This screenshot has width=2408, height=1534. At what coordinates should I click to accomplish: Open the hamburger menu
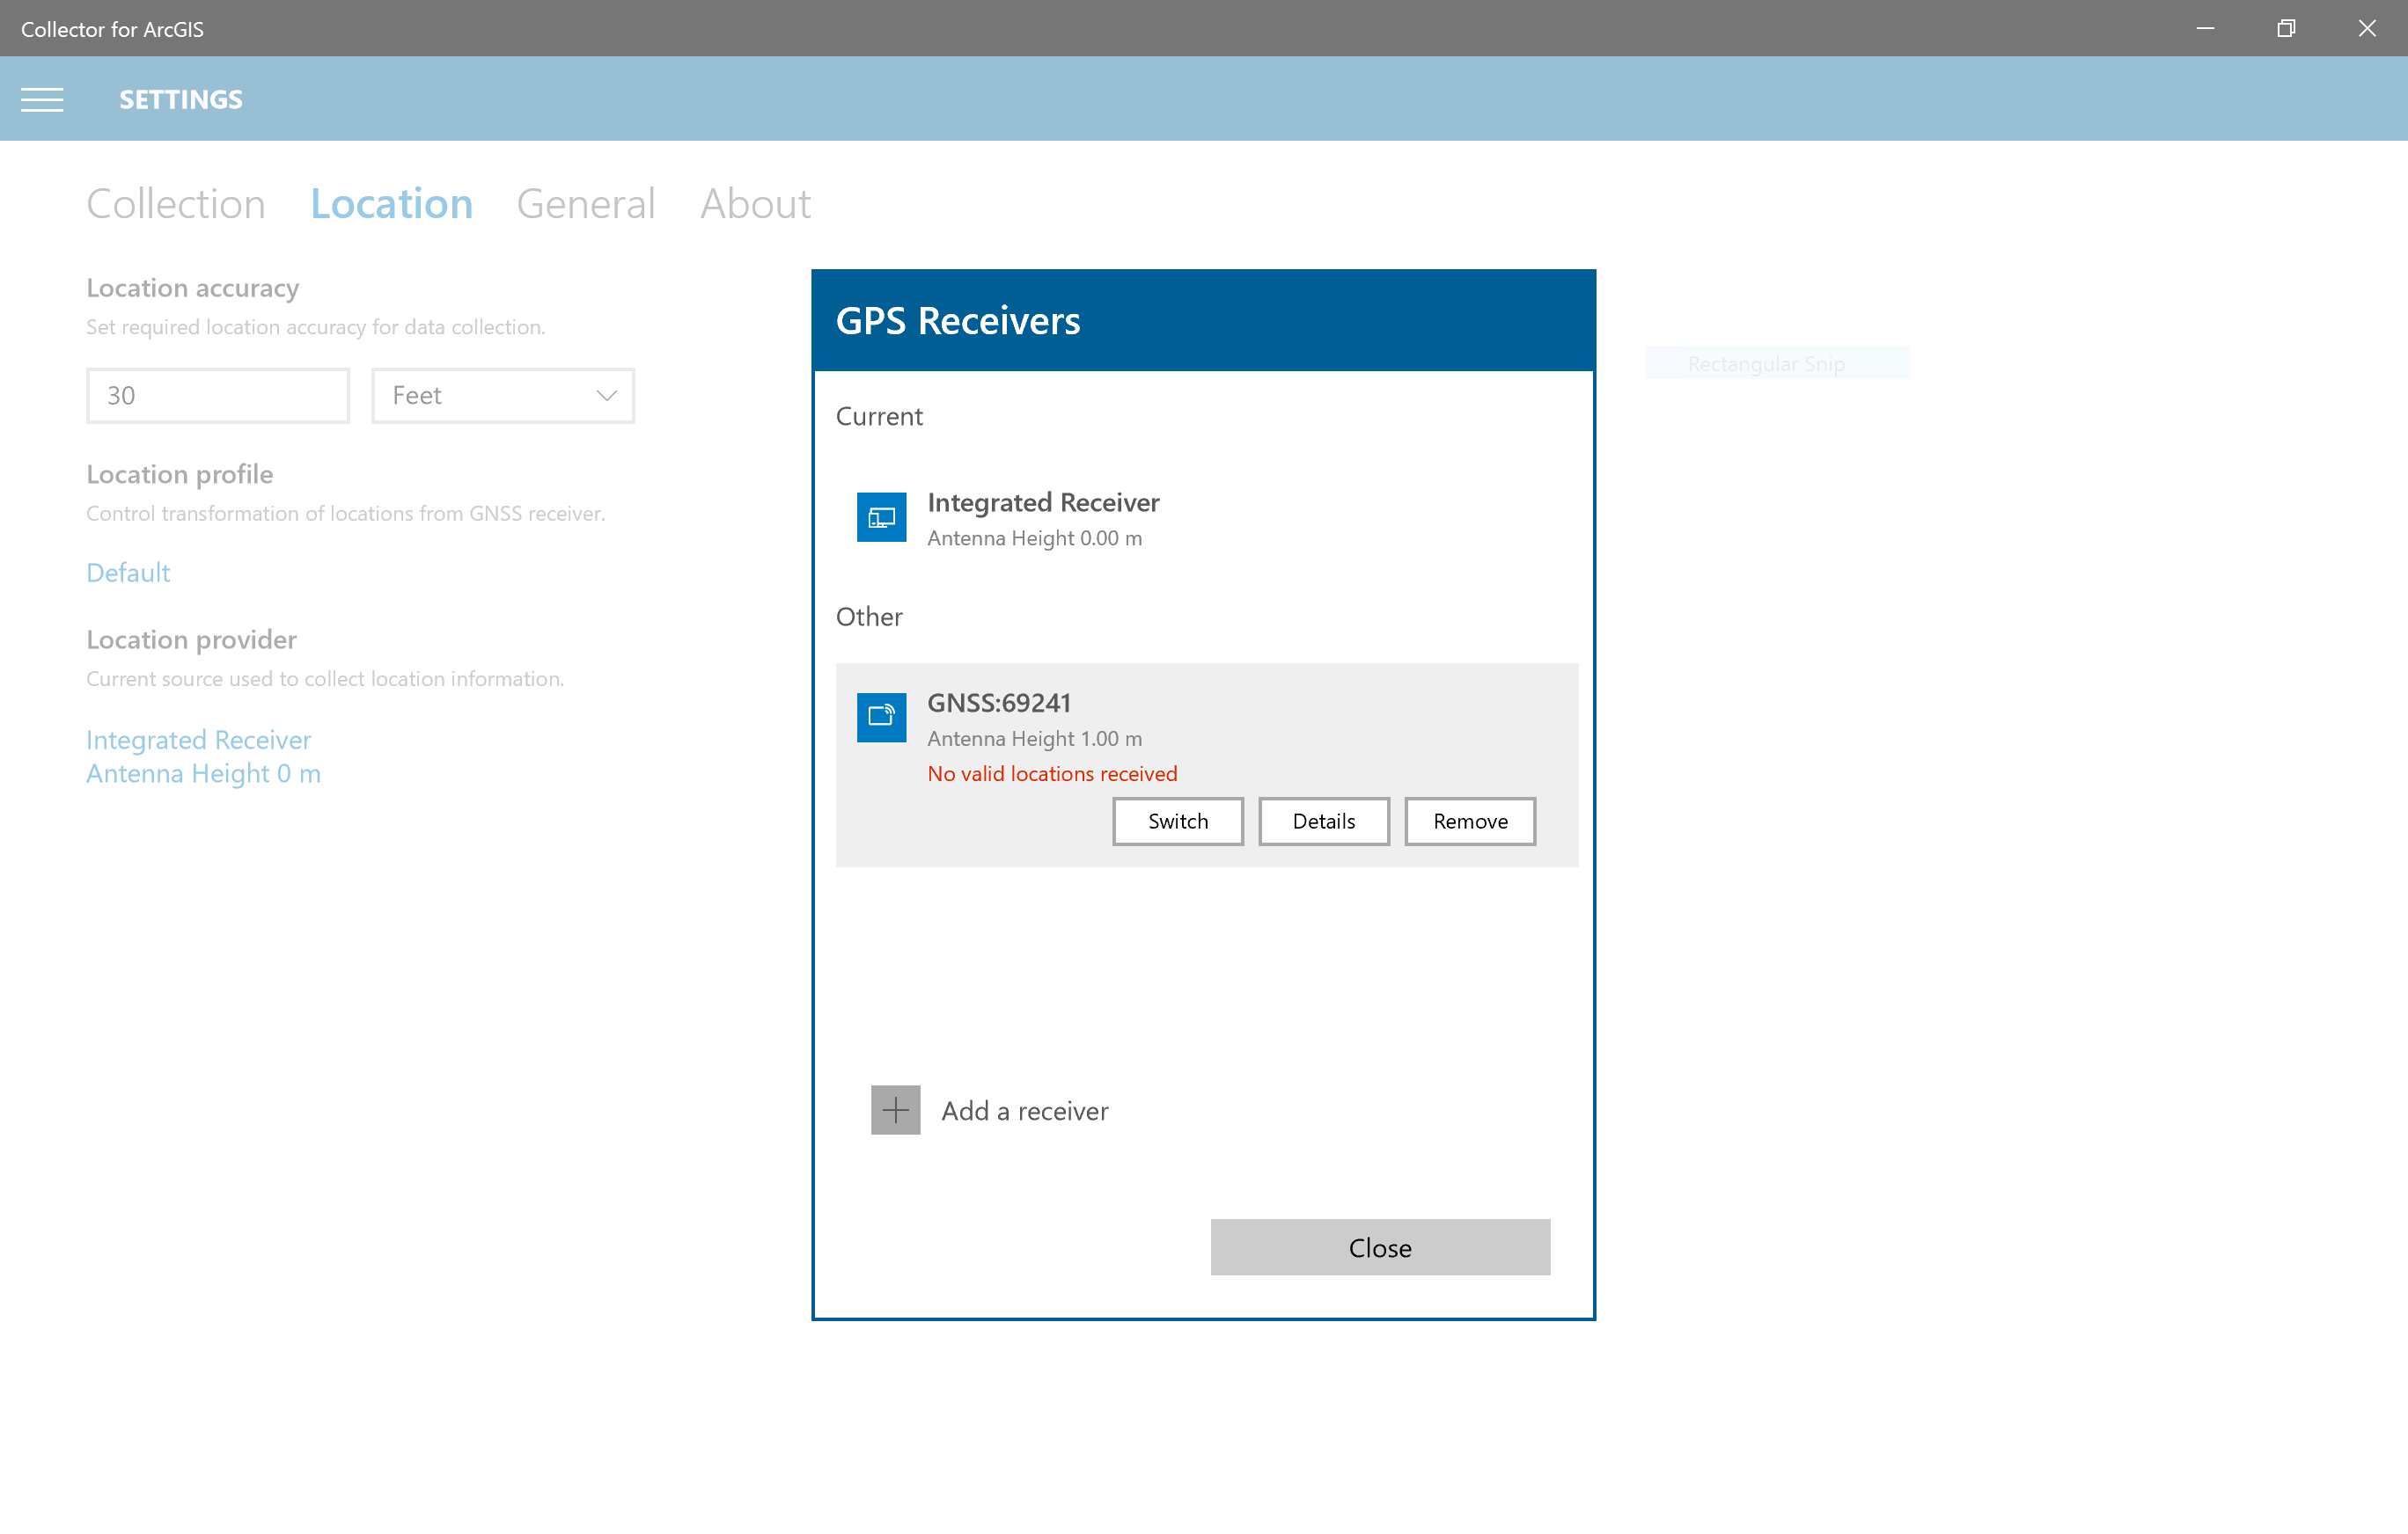pyautogui.click(x=42, y=99)
